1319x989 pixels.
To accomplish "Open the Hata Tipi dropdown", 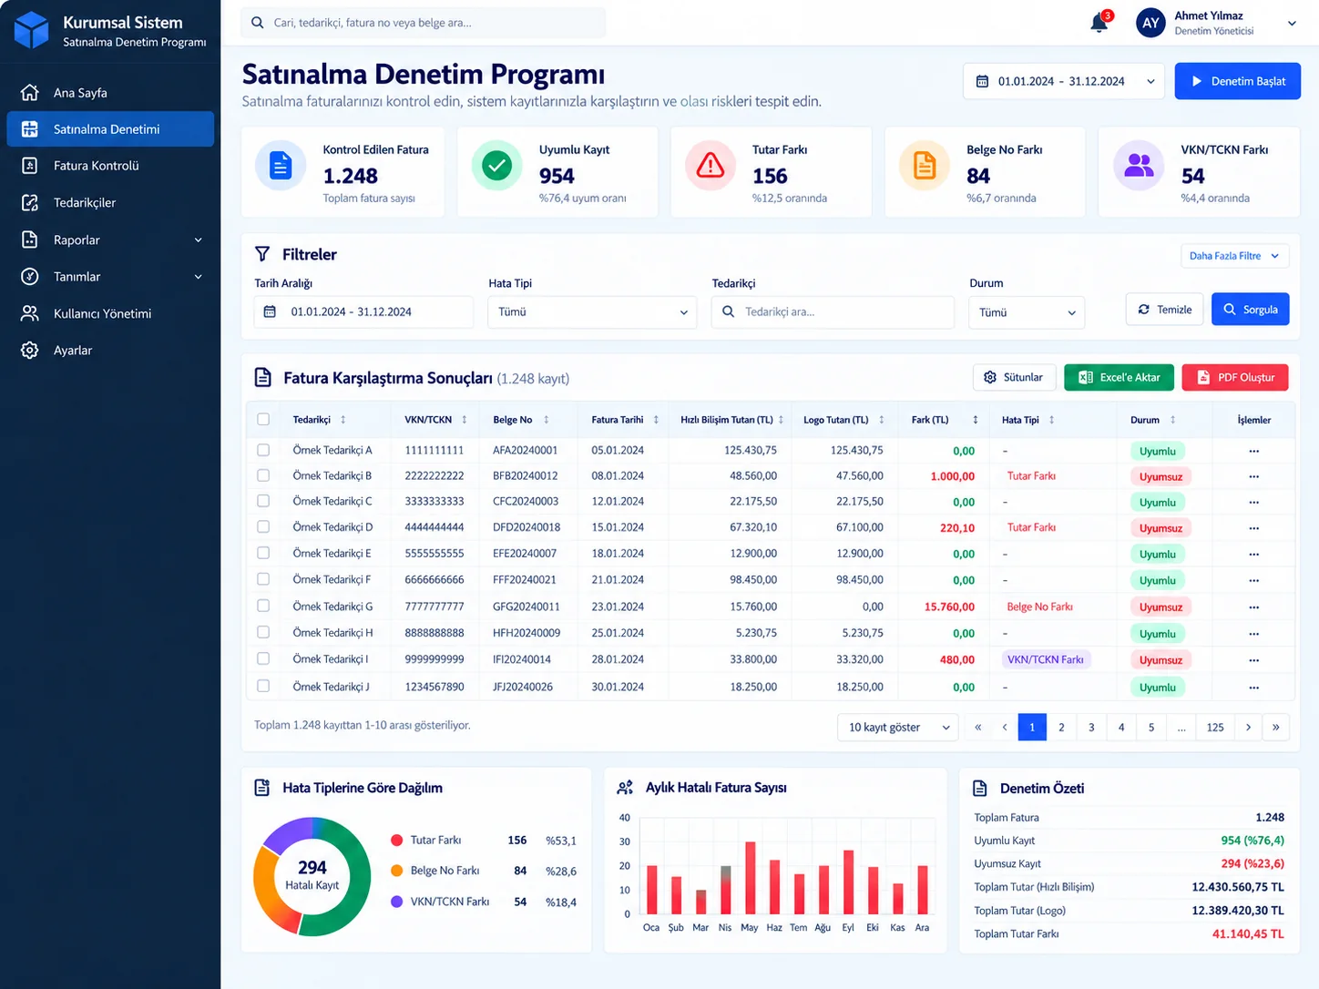I will tap(592, 311).
